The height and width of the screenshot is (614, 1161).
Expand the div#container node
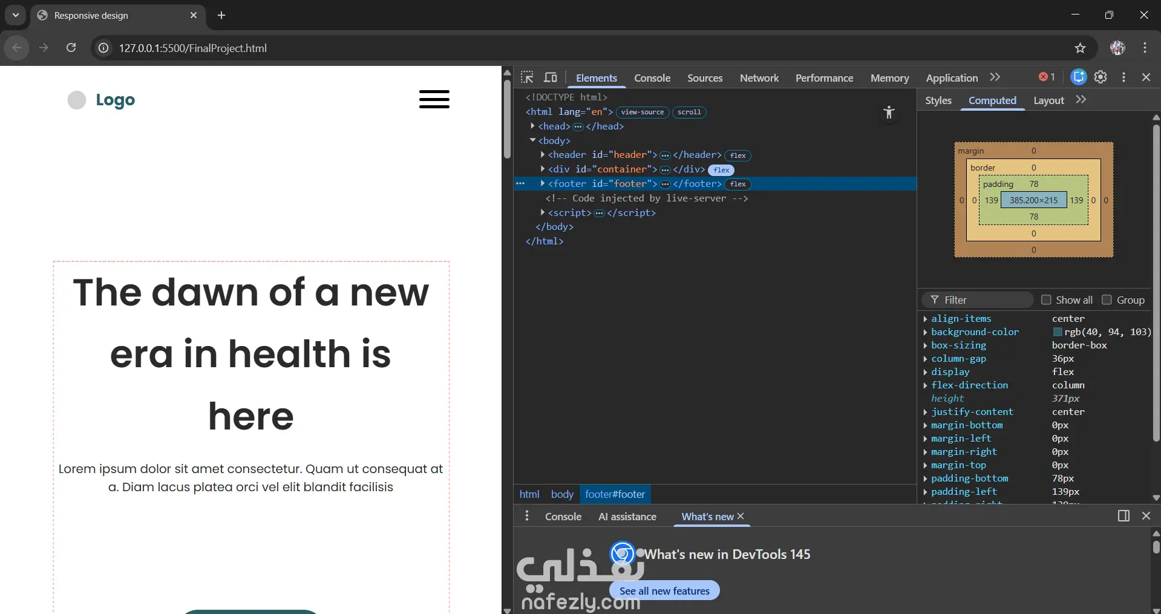(543, 169)
